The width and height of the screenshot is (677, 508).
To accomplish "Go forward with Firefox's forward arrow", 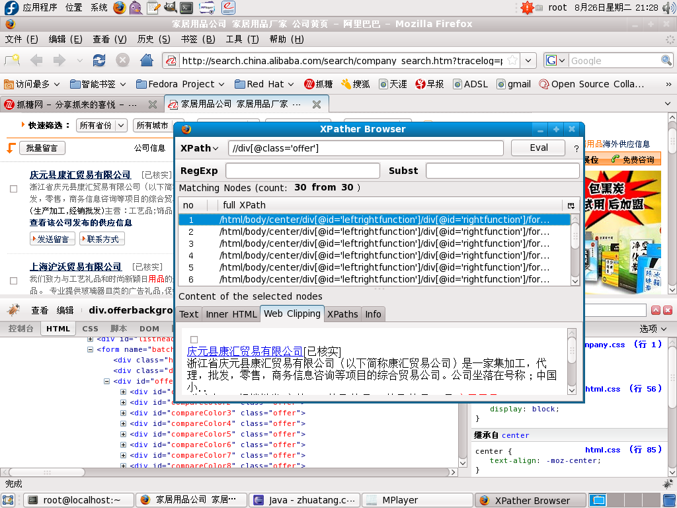I will (x=60, y=60).
